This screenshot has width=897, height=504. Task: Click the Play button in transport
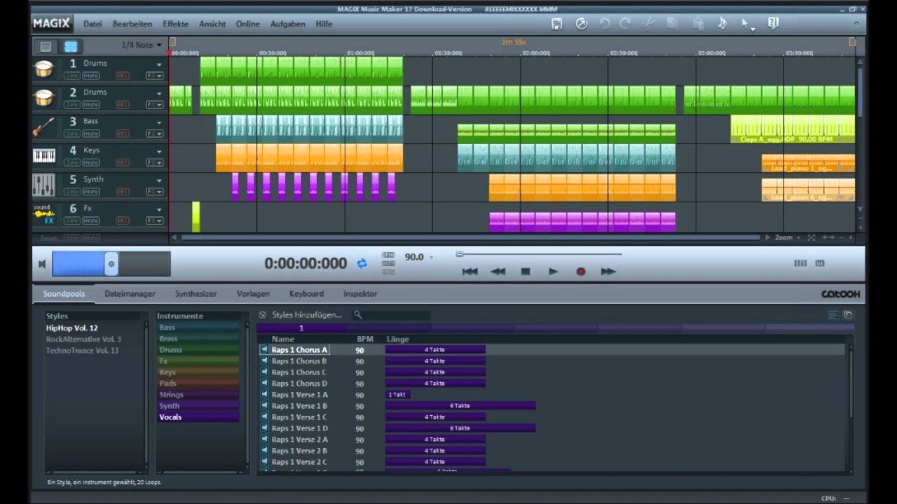click(x=553, y=272)
